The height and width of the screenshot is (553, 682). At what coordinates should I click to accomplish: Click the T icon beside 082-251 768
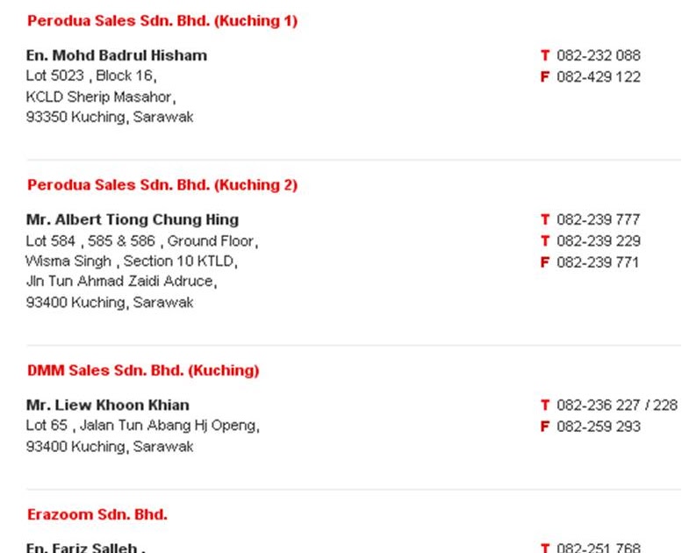[x=545, y=548]
